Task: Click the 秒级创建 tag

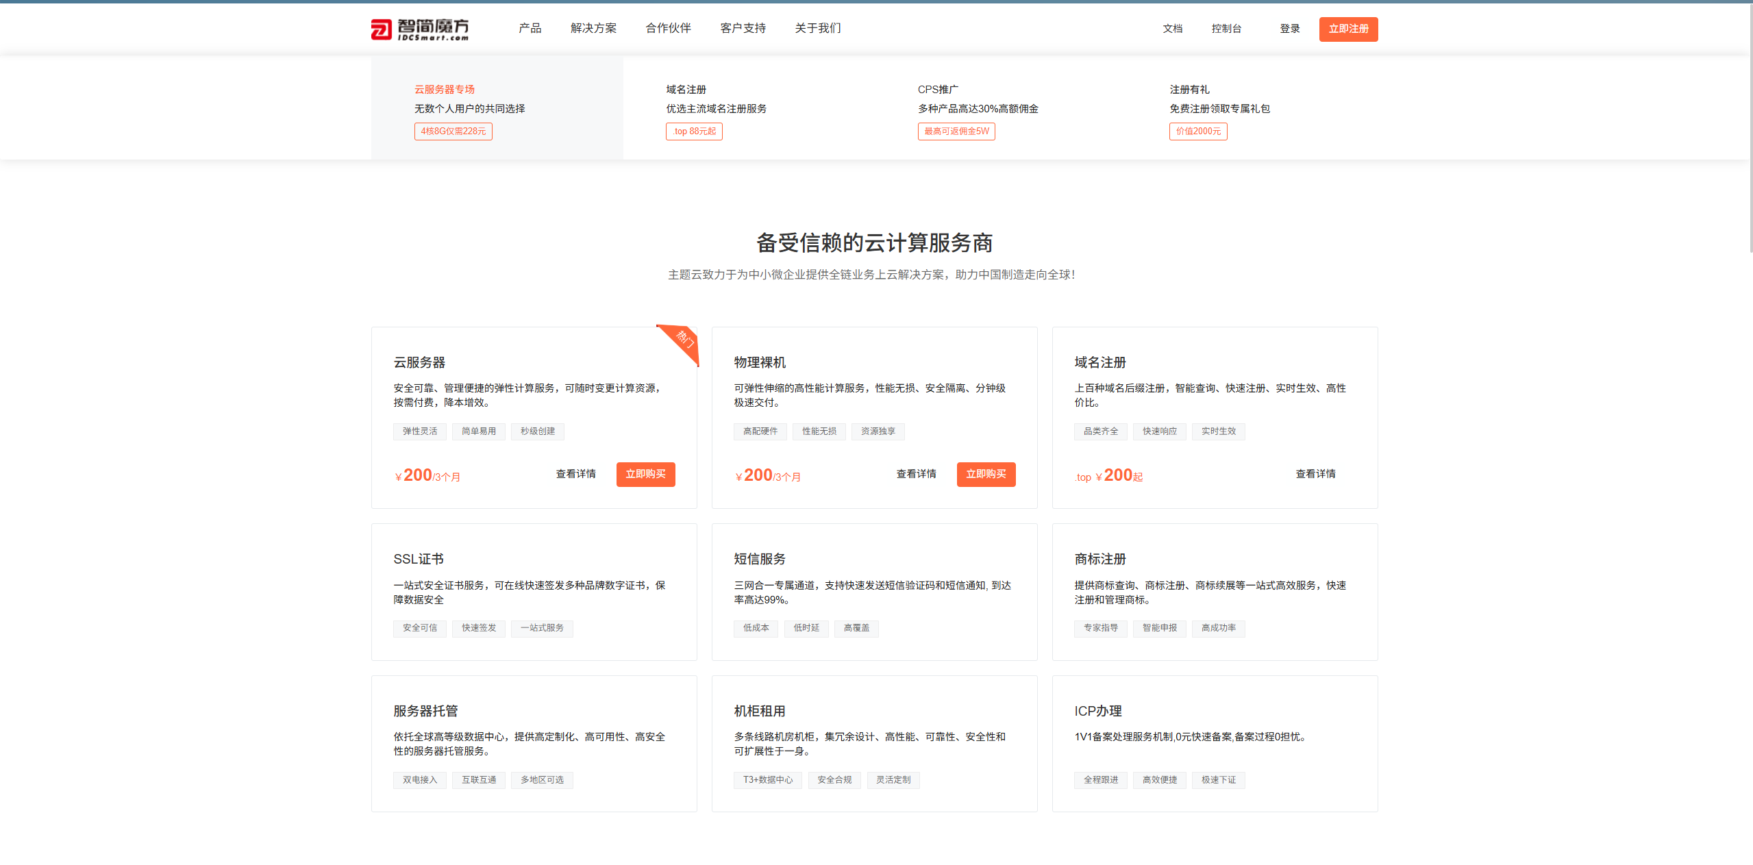Action: coord(538,431)
